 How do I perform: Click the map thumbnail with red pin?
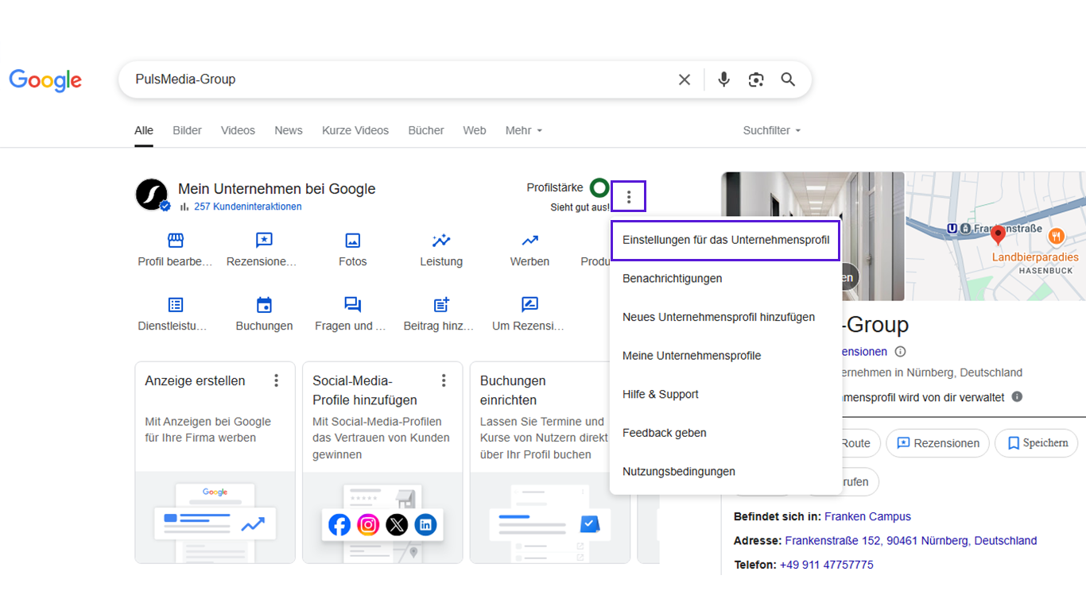point(995,236)
